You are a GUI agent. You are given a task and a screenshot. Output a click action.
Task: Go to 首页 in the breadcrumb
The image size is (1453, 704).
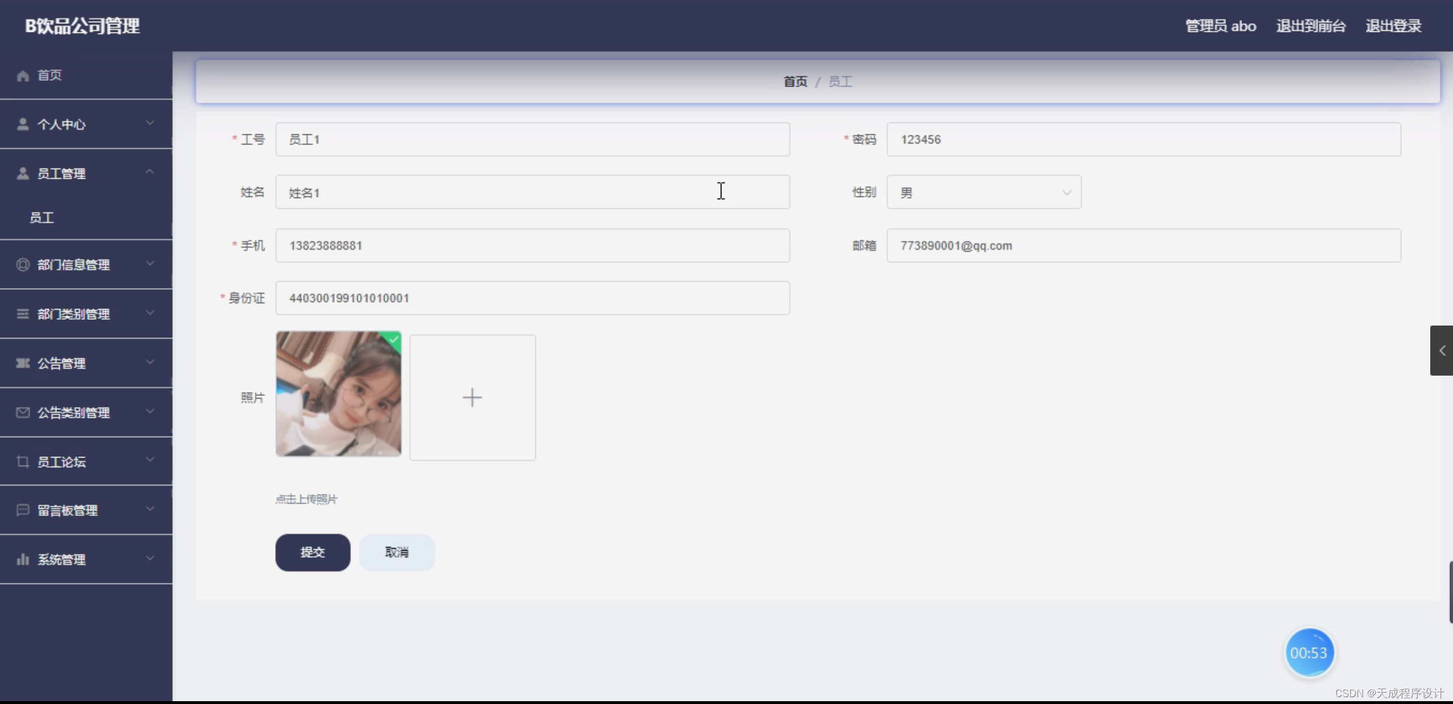click(795, 81)
